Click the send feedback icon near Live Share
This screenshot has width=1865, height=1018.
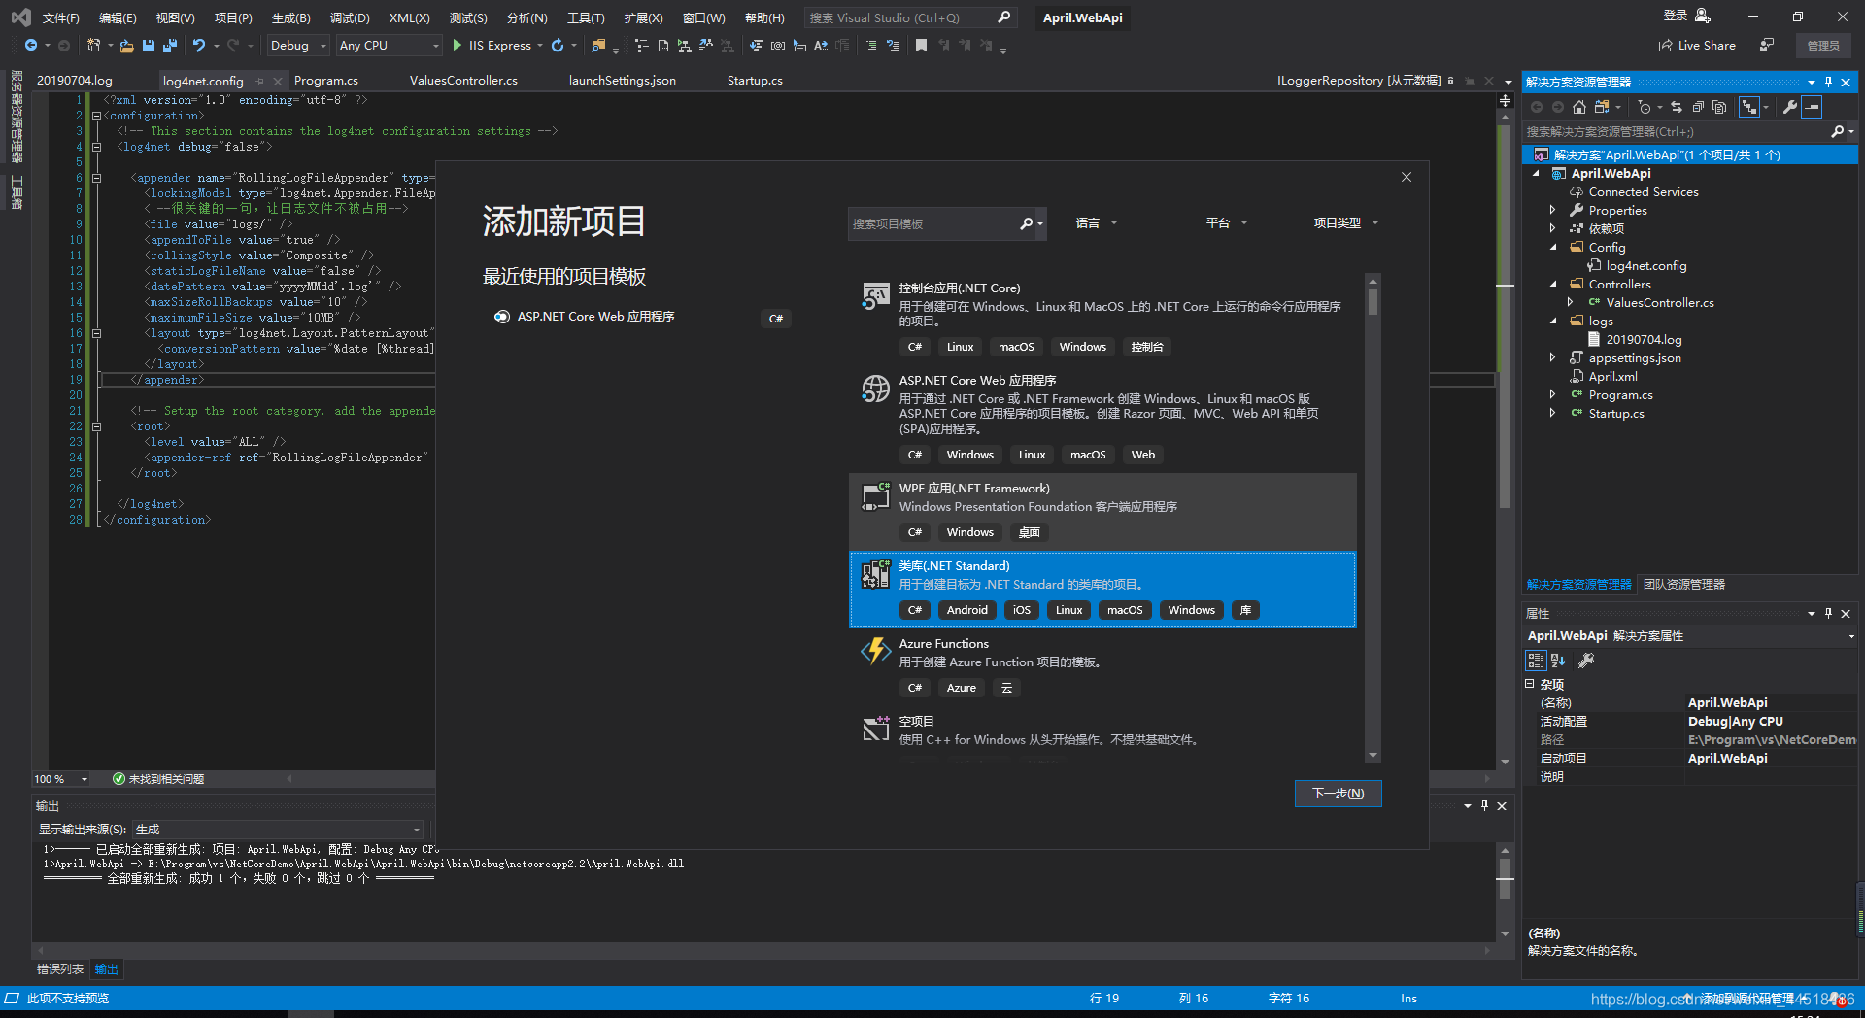pyautogui.click(x=1767, y=46)
